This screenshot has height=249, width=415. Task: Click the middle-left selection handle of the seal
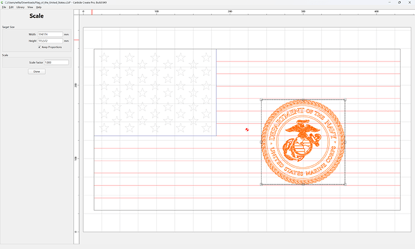point(262,142)
